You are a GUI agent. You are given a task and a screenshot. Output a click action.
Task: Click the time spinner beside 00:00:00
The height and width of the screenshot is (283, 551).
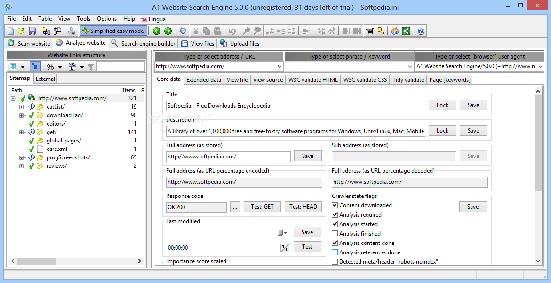coord(285,248)
